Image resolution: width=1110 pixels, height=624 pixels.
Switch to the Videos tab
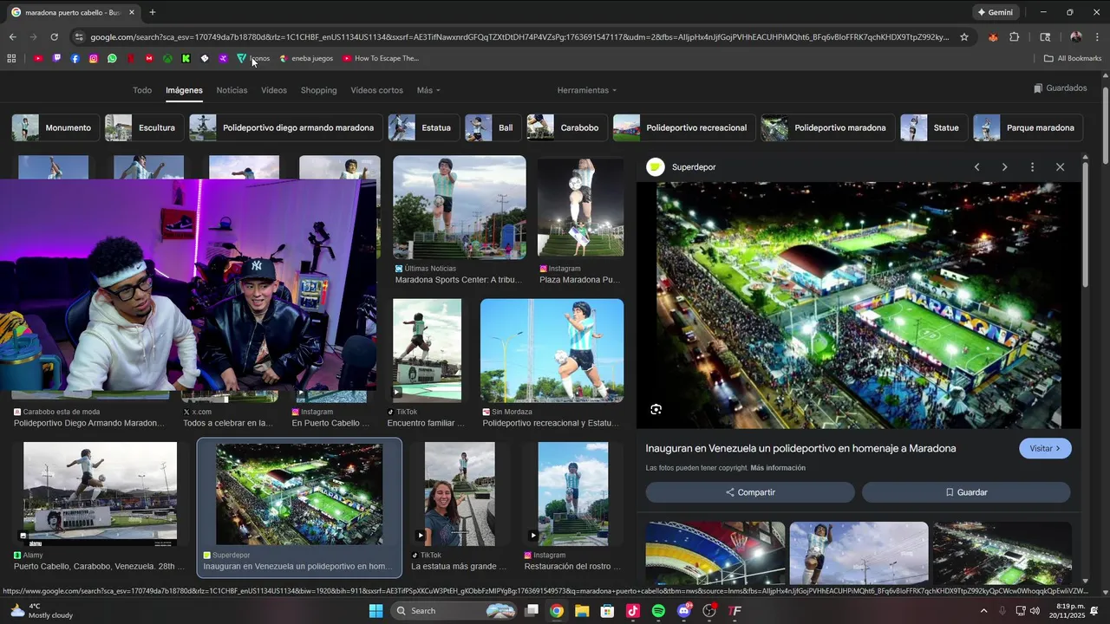(x=274, y=90)
